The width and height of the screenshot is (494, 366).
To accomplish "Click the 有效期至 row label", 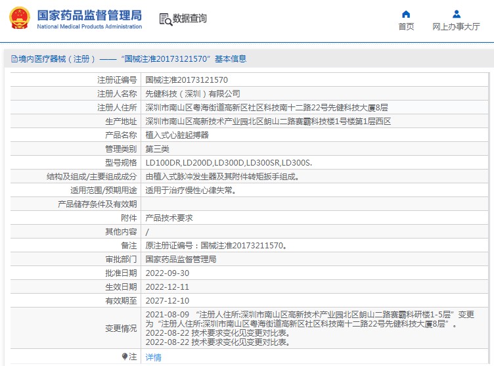I will (x=121, y=301).
